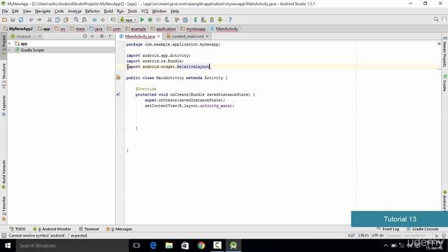Viewport: 448px width, 252px height.
Task: Close the content_main.xml tab
Action: (x=207, y=36)
